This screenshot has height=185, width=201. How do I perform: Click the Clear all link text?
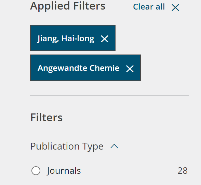pyautogui.click(x=149, y=7)
